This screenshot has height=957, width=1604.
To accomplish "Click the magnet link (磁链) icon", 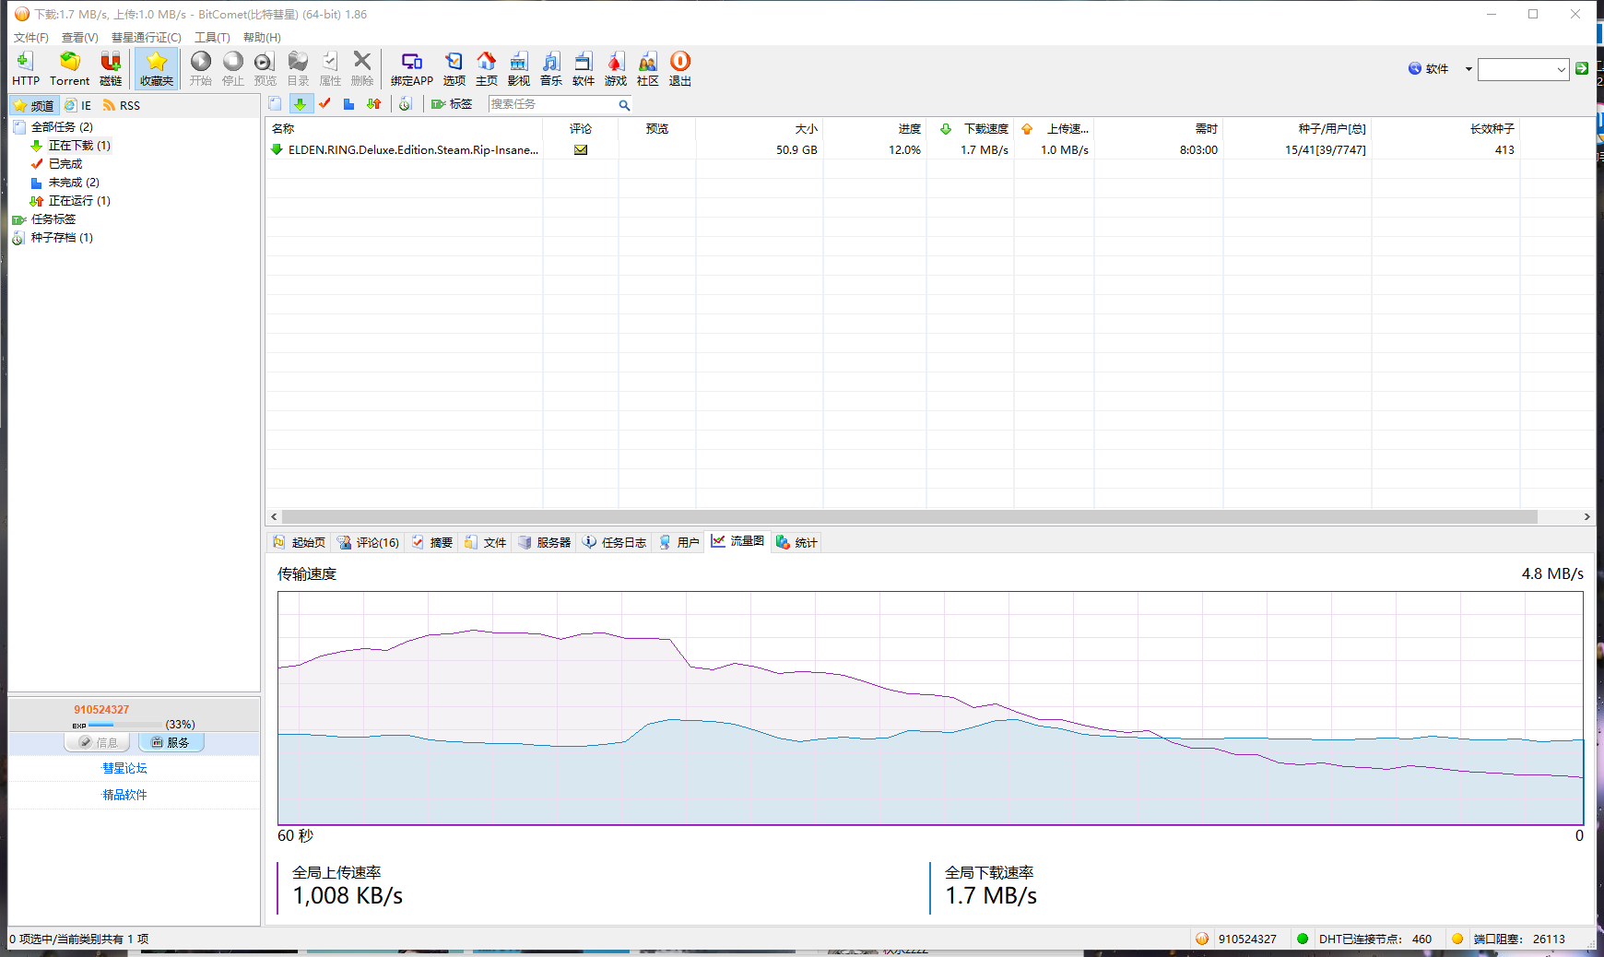I will pyautogui.click(x=111, y=68).
